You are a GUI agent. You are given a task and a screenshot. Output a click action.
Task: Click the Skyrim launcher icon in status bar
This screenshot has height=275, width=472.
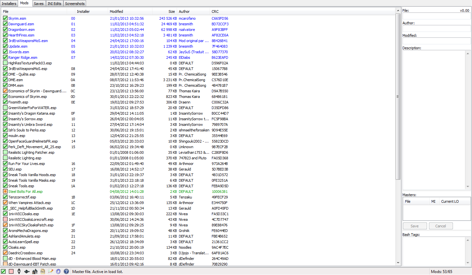(19, 271)
